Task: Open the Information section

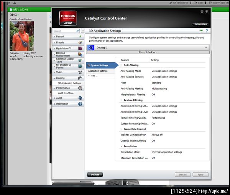Action: (x=68, y=104)
